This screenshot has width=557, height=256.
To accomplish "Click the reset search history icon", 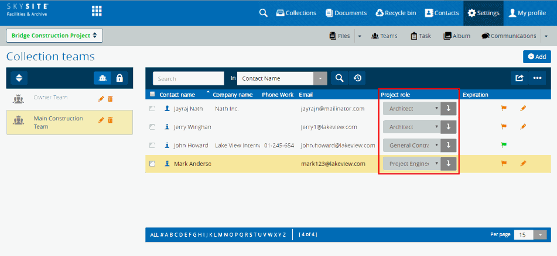I will tap(356, 78).
